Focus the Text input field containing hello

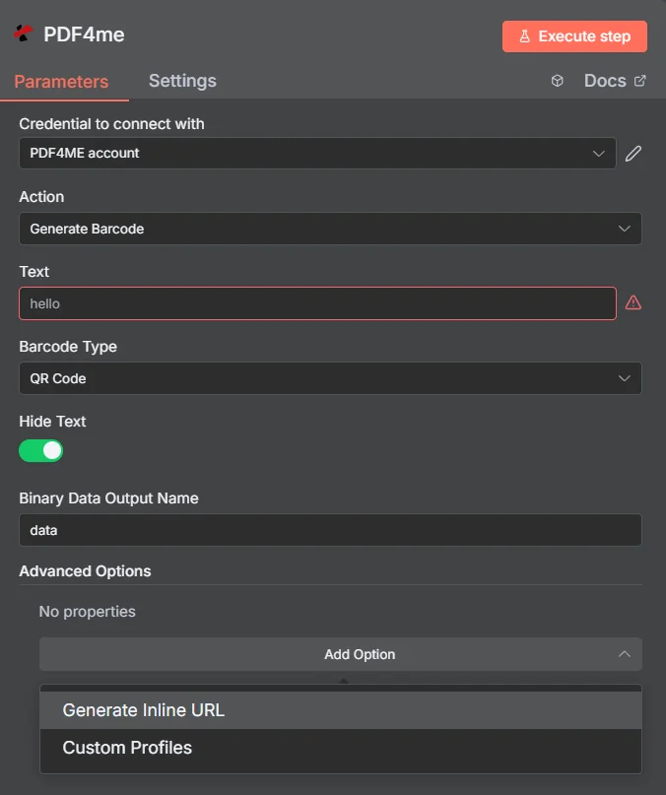pyautogui.click(x=317, y=303)
